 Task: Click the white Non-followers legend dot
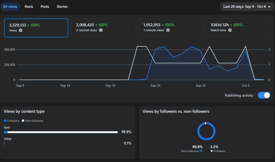tap(23, 121)
